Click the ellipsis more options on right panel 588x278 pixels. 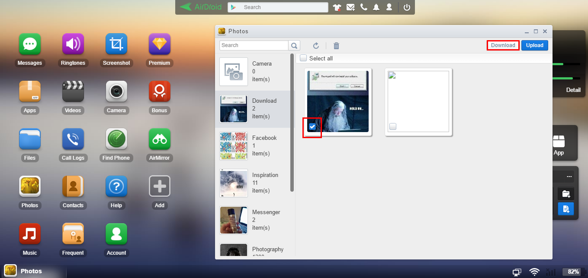(569, 177)
